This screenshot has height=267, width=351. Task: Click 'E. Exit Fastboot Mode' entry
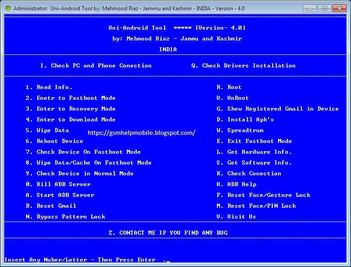point(254,141)
